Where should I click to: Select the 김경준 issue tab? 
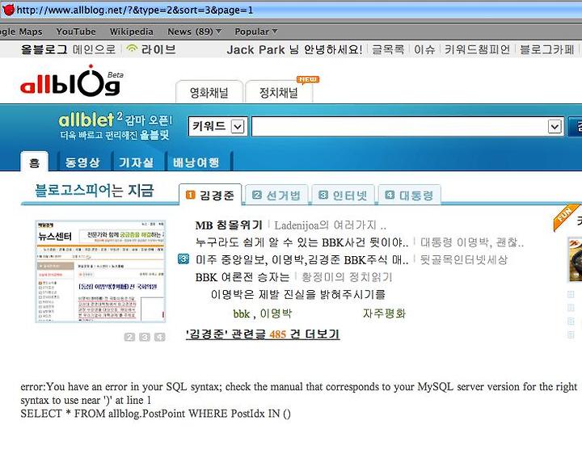(x=210, y=195)
